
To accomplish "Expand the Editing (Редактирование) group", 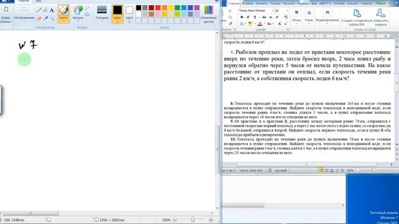I will [x=327, y=16].
